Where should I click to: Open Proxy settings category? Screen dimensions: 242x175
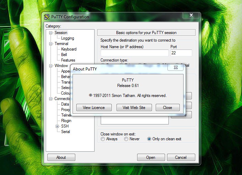click(66, 110)
